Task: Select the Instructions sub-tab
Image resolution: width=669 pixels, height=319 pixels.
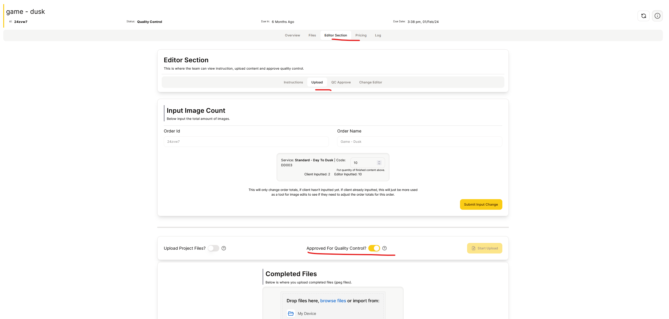Action: 293,82
